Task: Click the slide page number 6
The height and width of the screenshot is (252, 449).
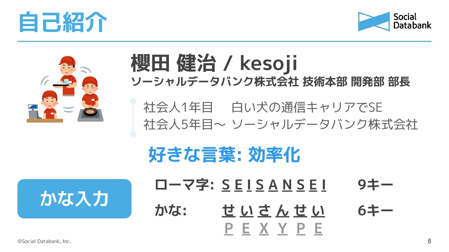Action: pyautogui.click(x=429, y=241)
